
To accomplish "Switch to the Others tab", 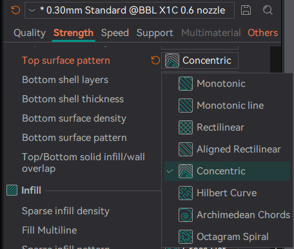I will 262,33.
